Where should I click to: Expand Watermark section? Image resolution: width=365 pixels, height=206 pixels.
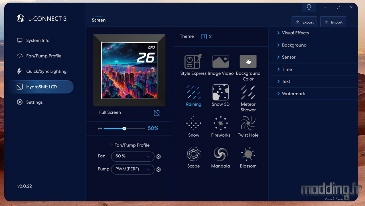313,94
